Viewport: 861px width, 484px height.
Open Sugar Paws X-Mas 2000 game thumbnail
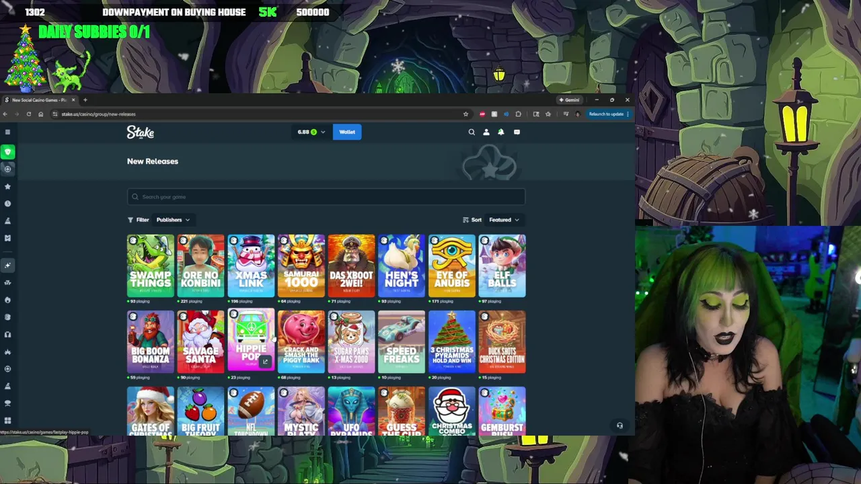[351, 341]
